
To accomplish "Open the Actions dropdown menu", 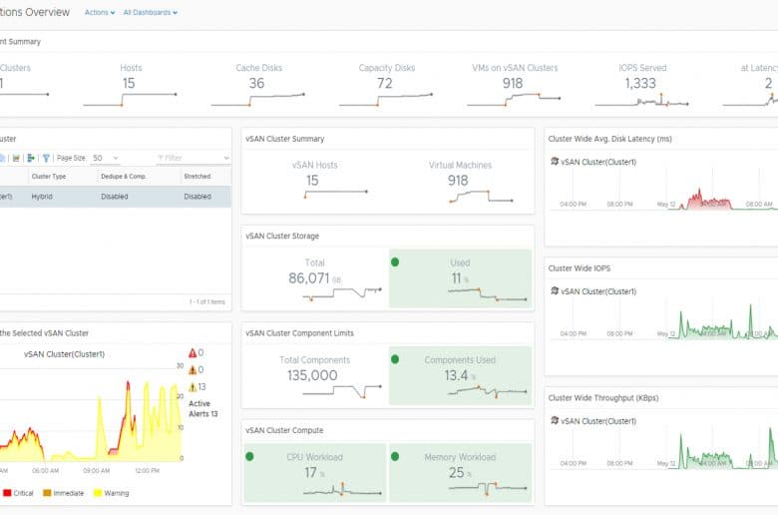I will pos(100,12).
